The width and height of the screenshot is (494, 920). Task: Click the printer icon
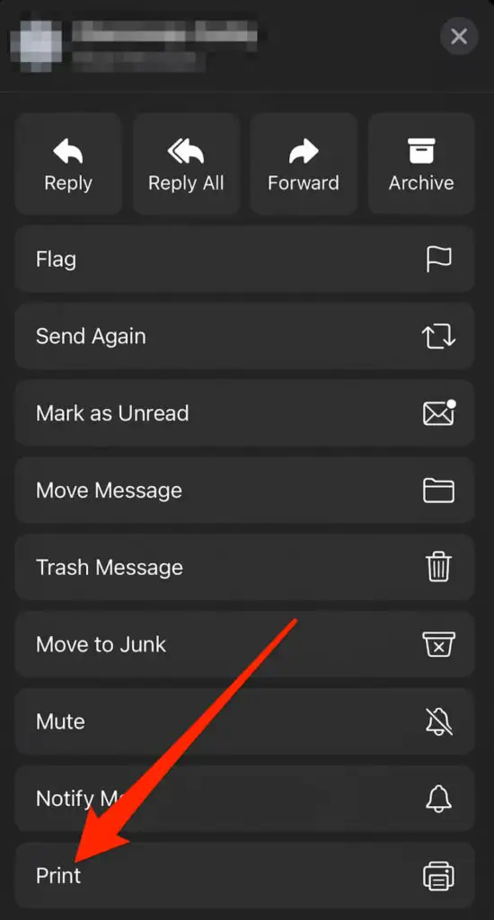438,876
